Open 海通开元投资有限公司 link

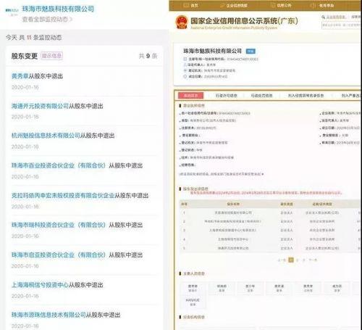[x=40, y=106]
